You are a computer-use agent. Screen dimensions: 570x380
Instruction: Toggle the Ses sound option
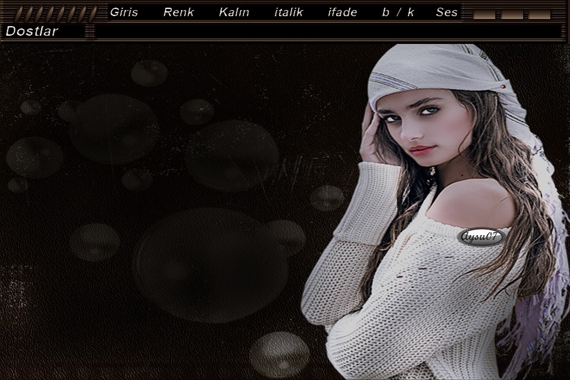[x=446, y=12]
